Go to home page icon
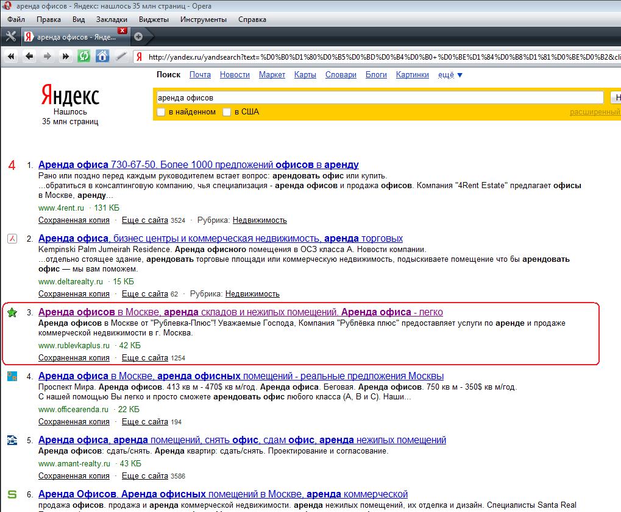Viewport: 621px width, 512px height. [x=102, y=56]
